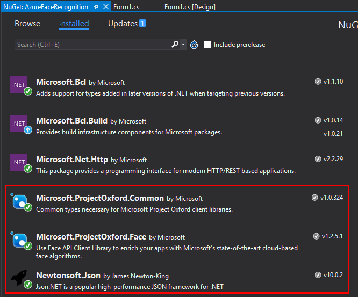The height and width of the screenshot is (297, 358).
Task: Switch to the Browse tab
Action: tap(27, 24)
